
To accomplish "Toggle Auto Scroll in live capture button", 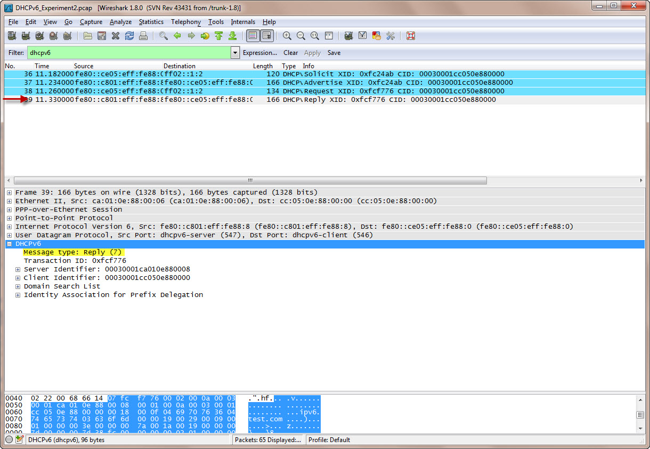I will [266, 36].
